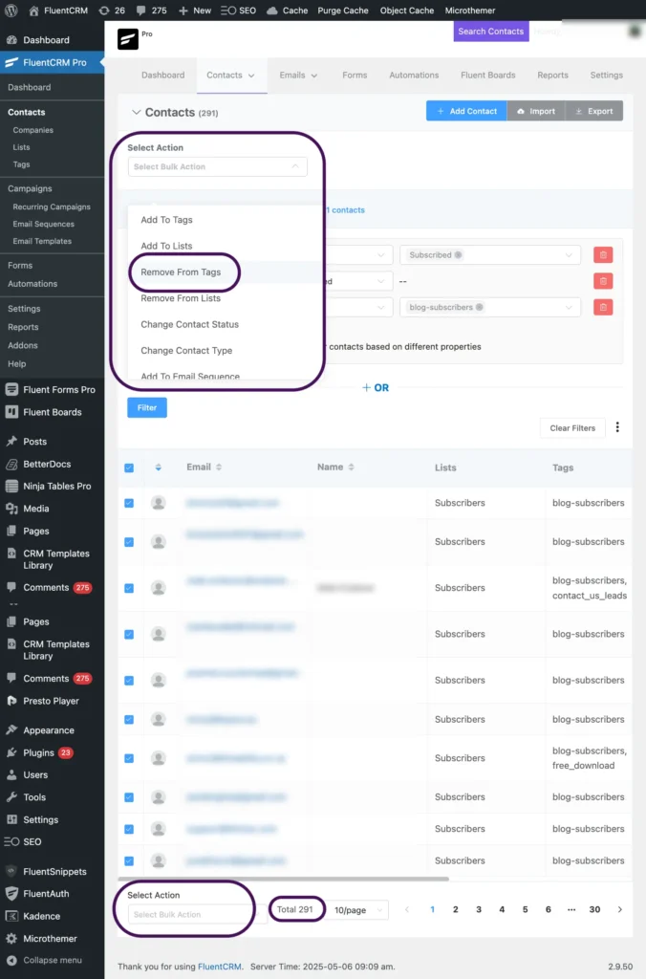Choose Change Contact Status in the bulk action list
The height and width of the screenshot is (979, 646).
click(x=190, y=325)
